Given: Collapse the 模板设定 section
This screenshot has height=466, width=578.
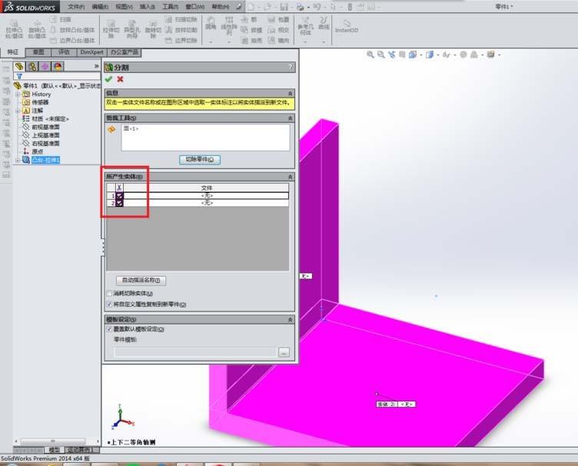Looking at the screenshot, I should click(290, 320).
